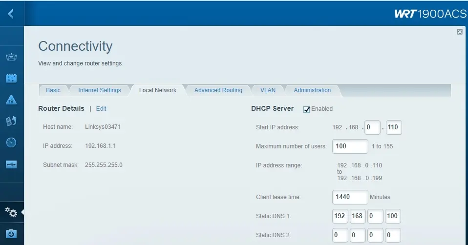Click the Router Details heading

[61, 108]
